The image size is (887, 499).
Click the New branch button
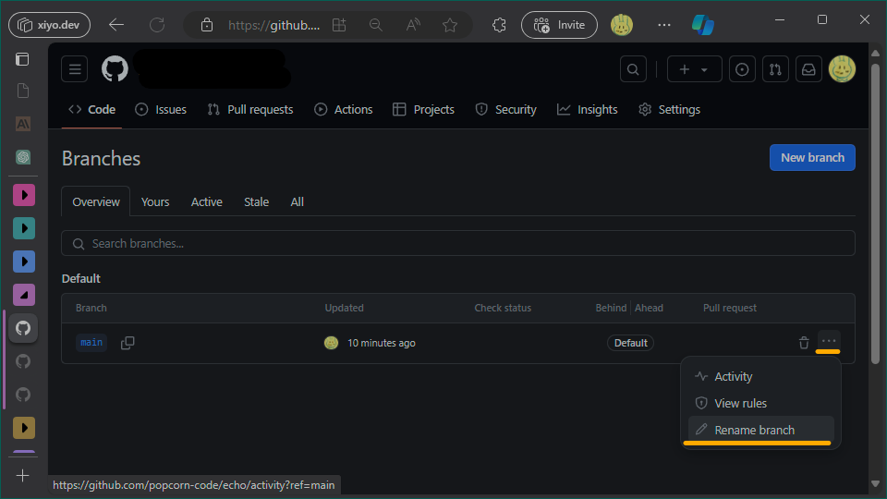[x=812, y=157]
